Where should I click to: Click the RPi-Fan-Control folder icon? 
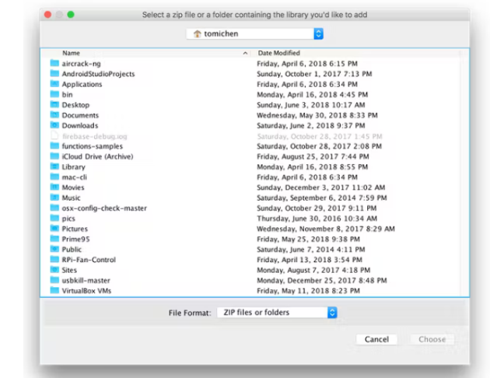click(54, 260)
